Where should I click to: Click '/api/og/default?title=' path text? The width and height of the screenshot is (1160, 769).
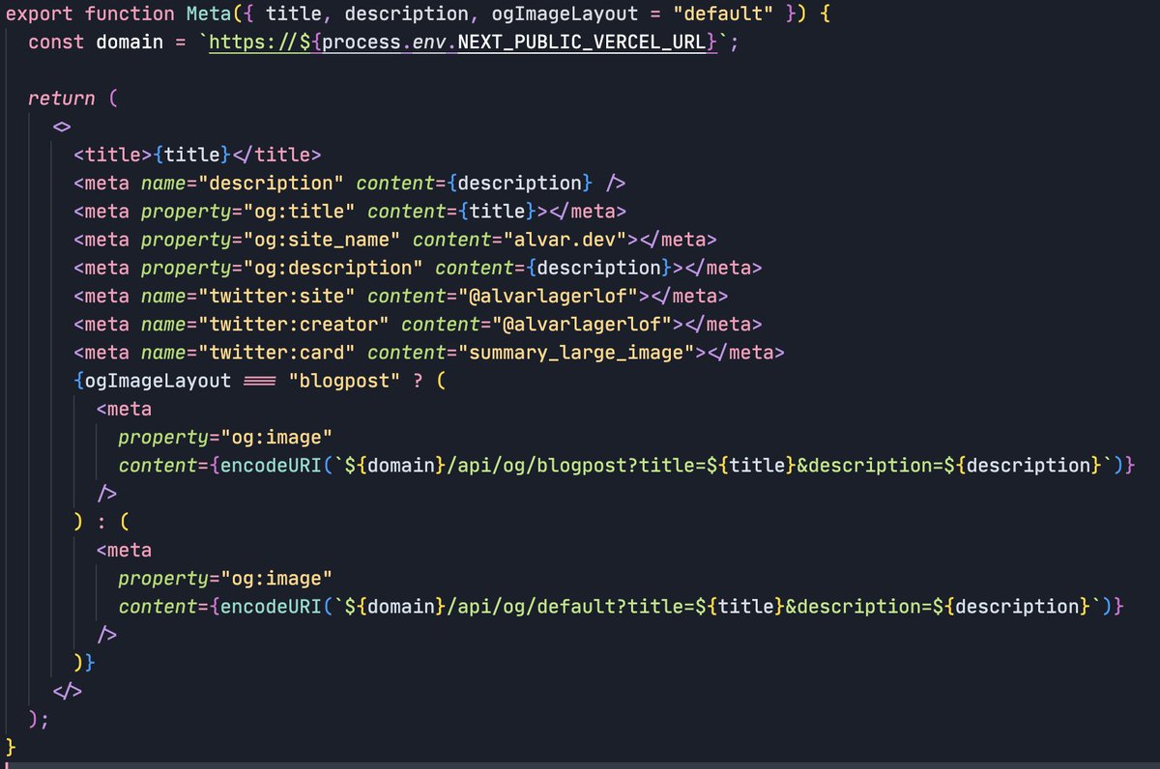pos(569,606)
